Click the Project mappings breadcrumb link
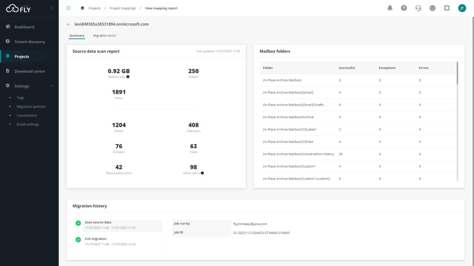Image resolution: width=474 pixels, height=266 pixels. tap(123, 8)
